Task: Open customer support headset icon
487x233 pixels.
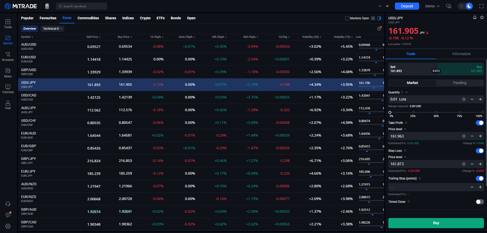Action: click(8, 204)
